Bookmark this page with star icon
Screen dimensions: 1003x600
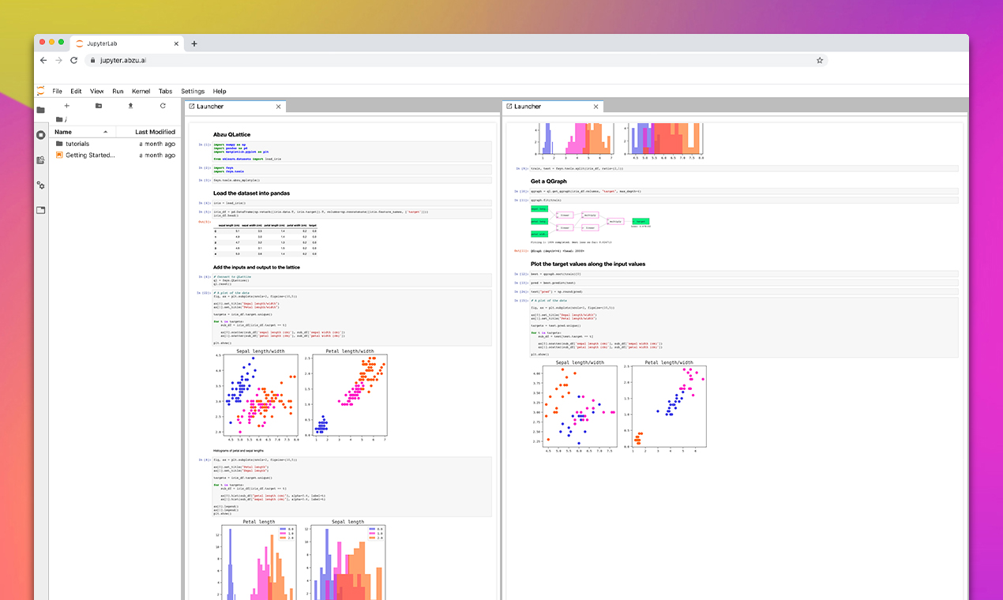(820, 60)
